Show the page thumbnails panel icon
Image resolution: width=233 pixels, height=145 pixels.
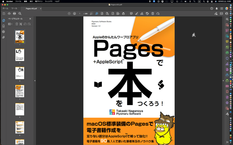3,20
